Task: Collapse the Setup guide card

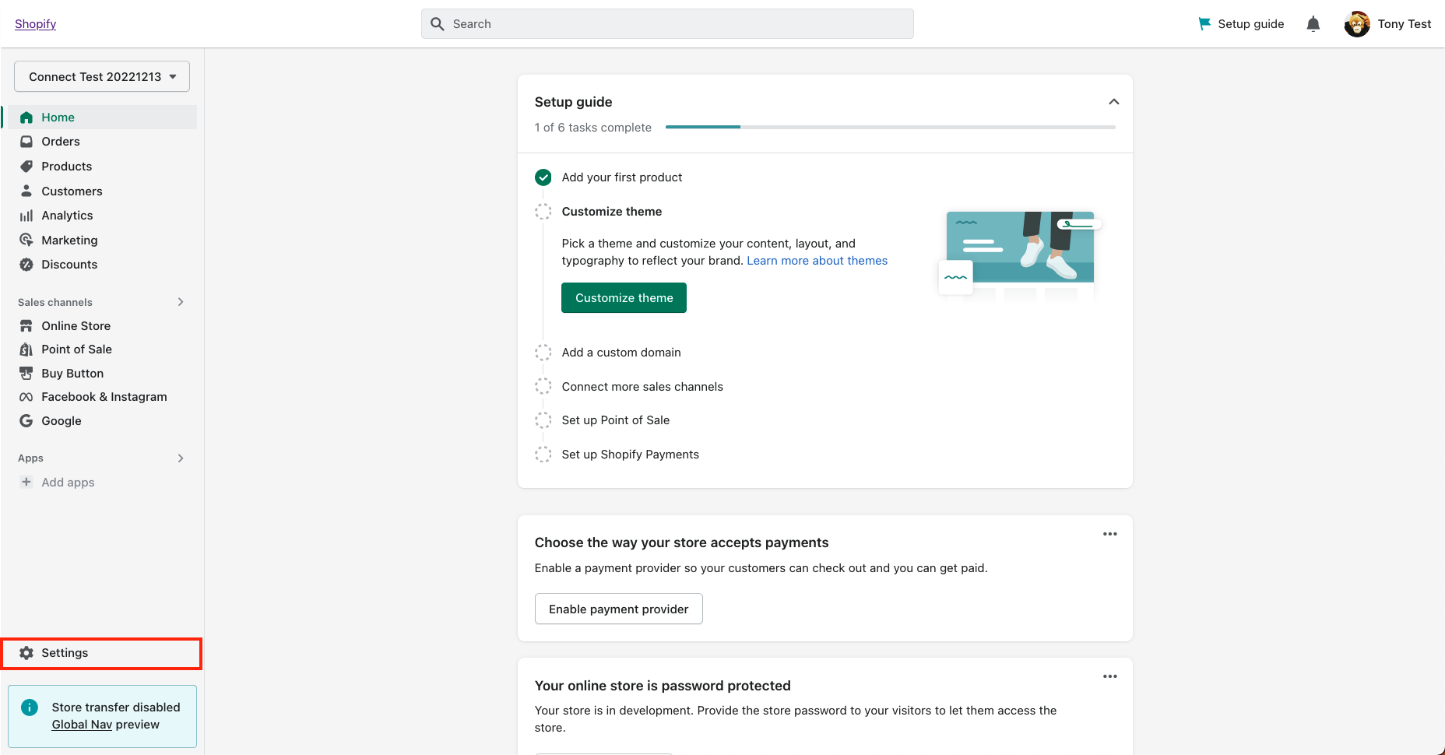Action: 1114,102
